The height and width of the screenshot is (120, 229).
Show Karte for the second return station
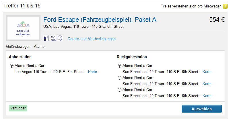click(207, 84)
